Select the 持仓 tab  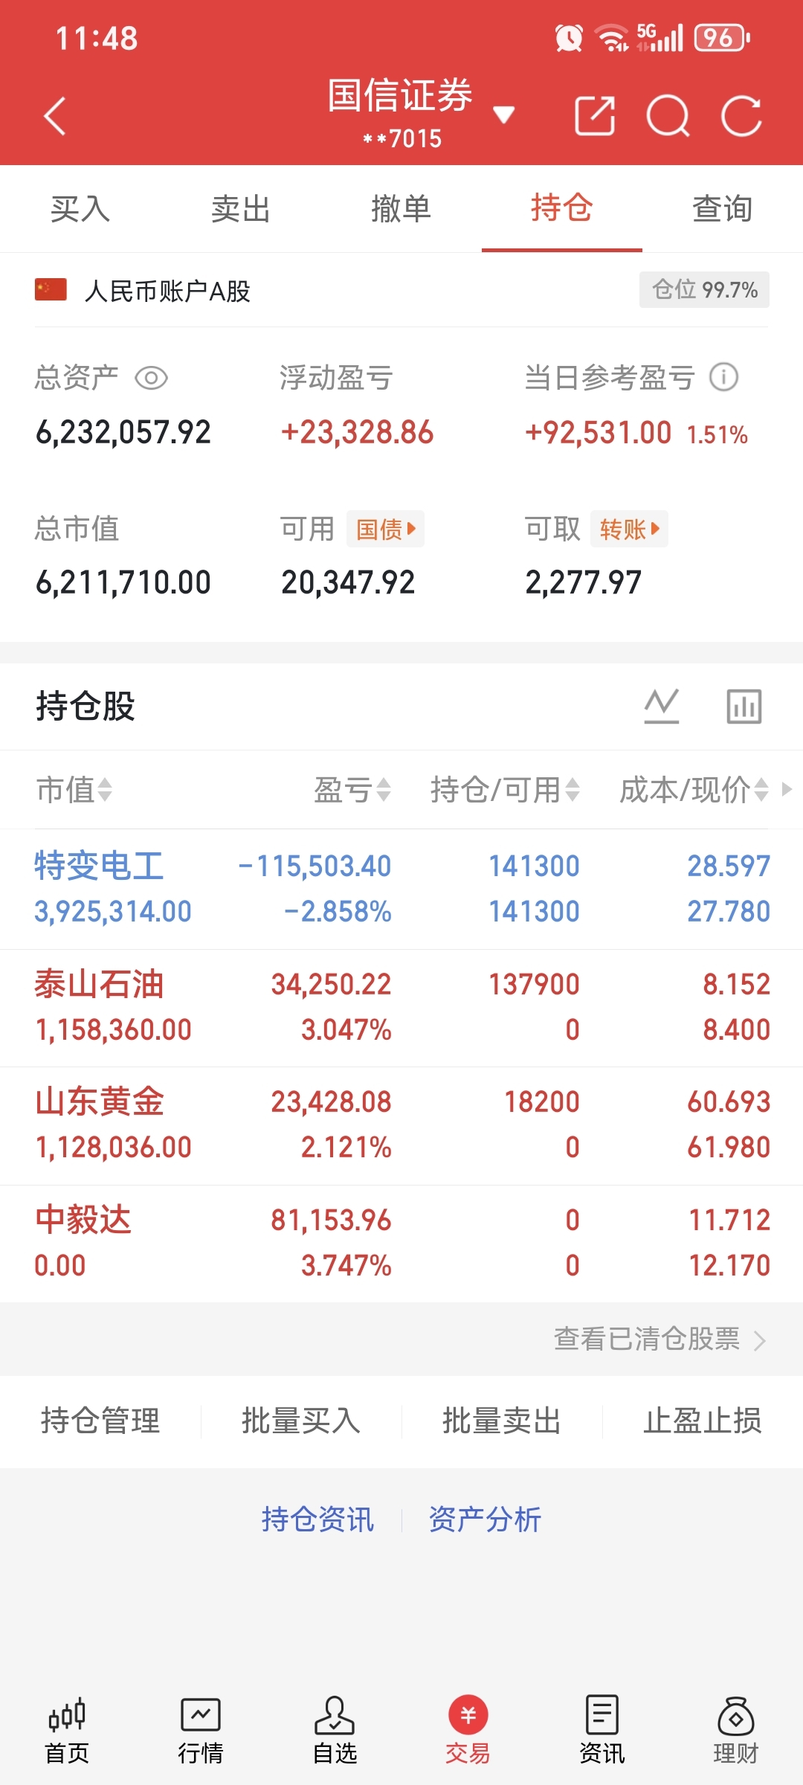(562, 208)
